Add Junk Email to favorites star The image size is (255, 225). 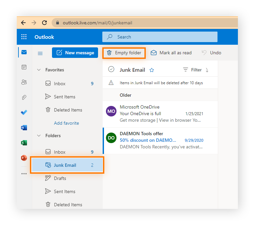(152, 70)
